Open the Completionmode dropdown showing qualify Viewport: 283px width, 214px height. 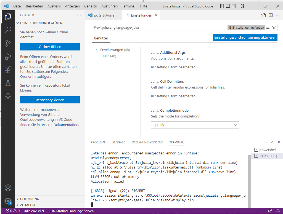coord(195,125)
